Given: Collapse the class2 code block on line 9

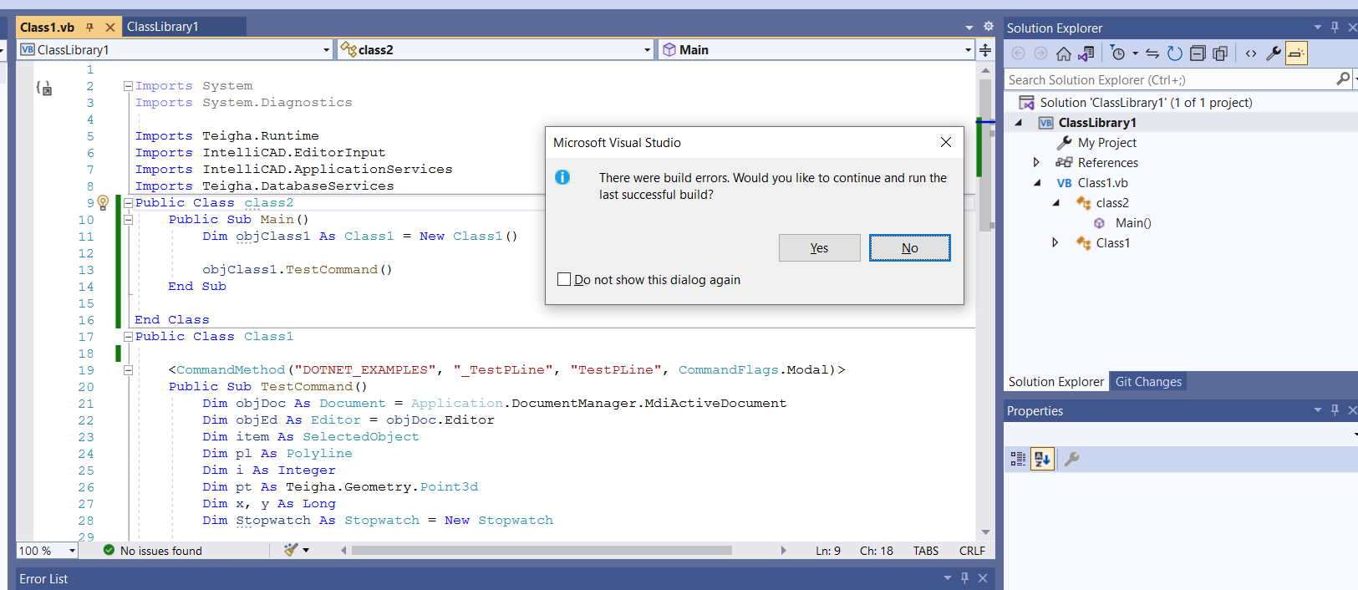Looking at the screenshot, I should (x=129, y=202).
